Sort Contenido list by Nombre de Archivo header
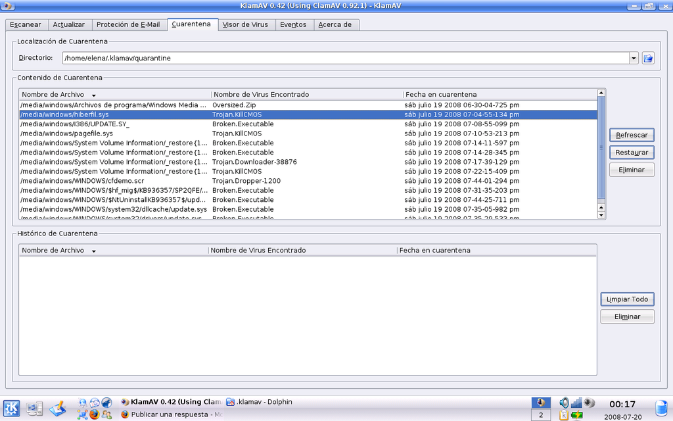The width and height of the screenshot is (673, 421). pyautogui.click(x=115, y=95)
